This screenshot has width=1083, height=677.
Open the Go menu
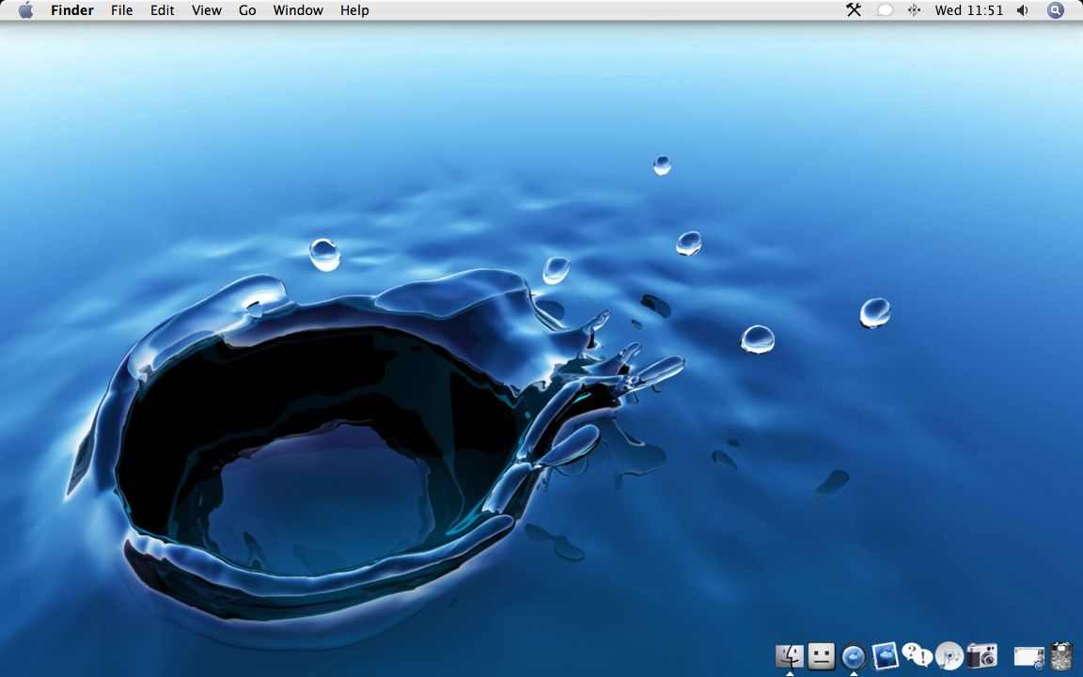[x=247, y=10]
